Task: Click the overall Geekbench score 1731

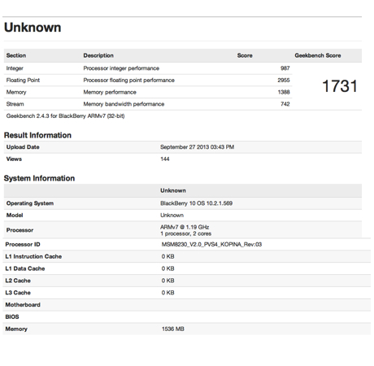Action: 340,86
